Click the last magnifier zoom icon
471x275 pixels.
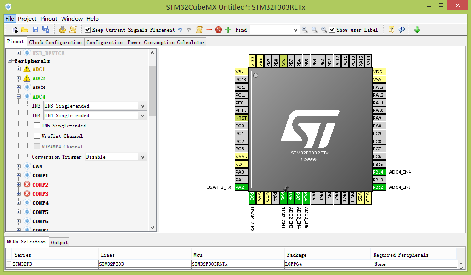324,30
